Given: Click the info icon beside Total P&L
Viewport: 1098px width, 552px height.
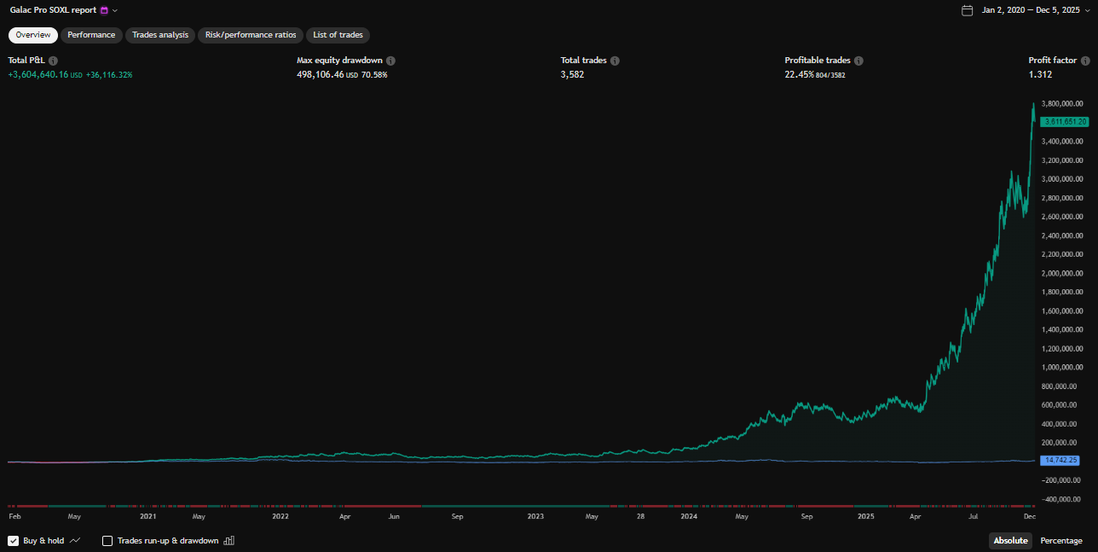Looking at the screenshot, I should click(53, 61).
